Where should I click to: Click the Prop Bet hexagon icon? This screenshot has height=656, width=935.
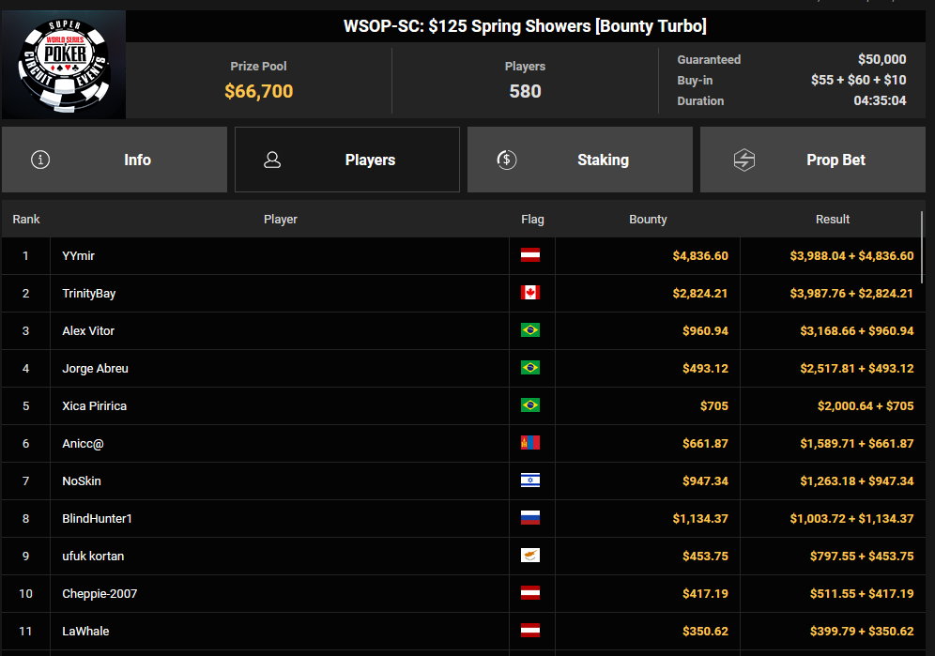pyautogui.click(x=744, y=160)
